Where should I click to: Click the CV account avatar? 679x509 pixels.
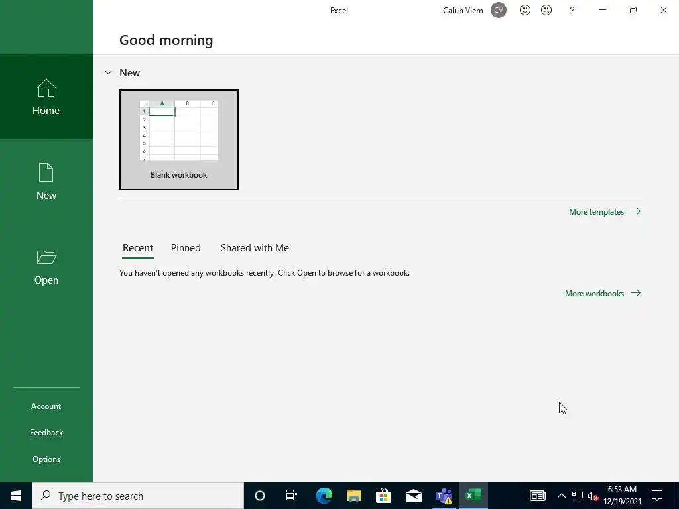tap(499, 10)
